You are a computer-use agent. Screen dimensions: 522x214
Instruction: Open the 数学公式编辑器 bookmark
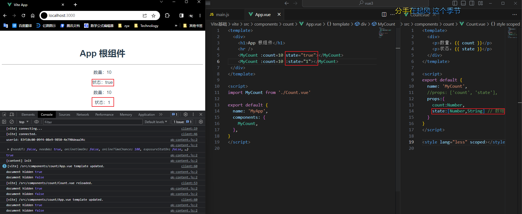99,26
